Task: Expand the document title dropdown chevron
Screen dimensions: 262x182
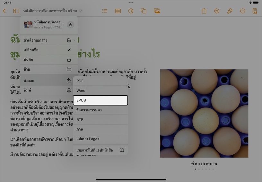Action: pos(81,11)
